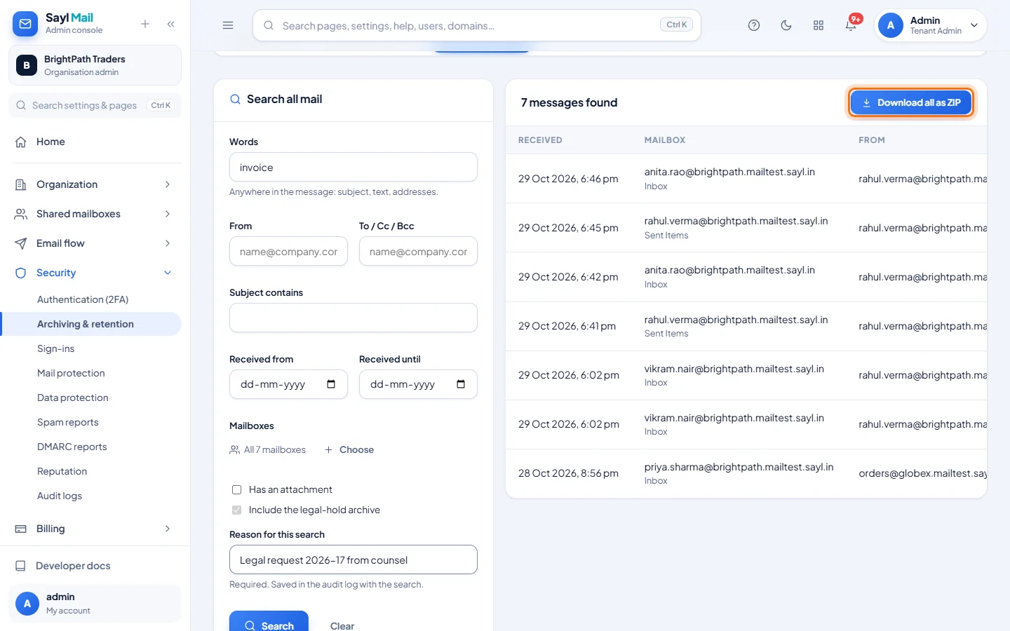
Task: Open notifications bell icon
Action: [851, 25]
